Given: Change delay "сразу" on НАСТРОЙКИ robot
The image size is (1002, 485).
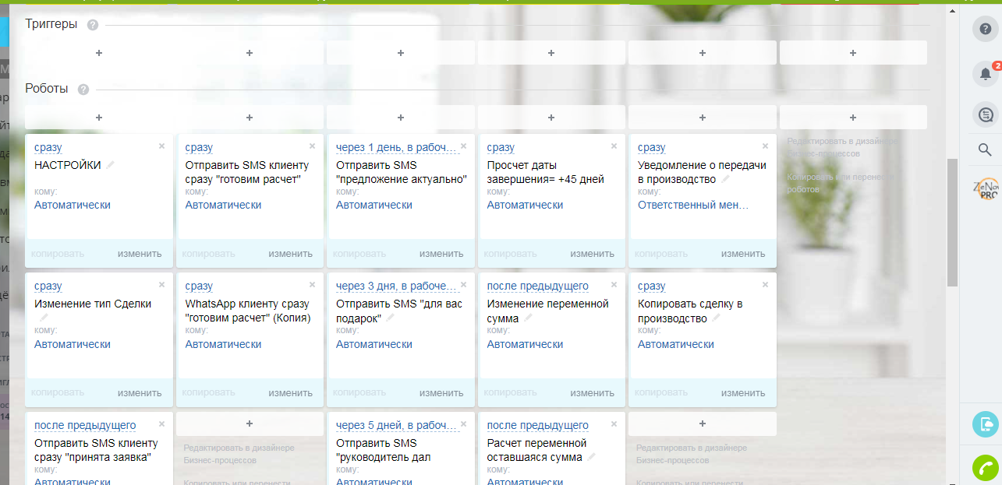Looking at the screenshot, I should (48, 147).
